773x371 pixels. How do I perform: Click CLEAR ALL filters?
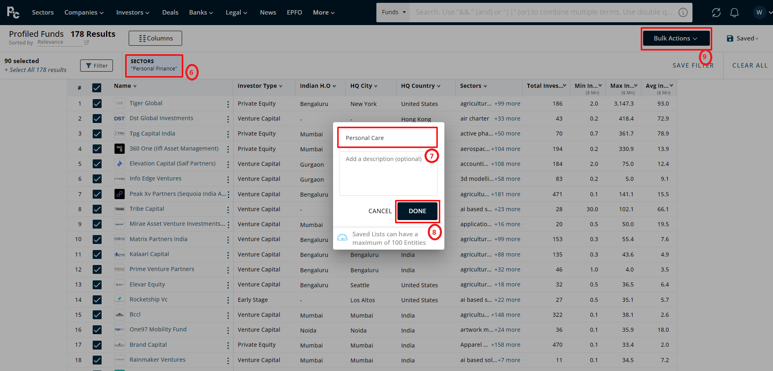coord(750,66)
